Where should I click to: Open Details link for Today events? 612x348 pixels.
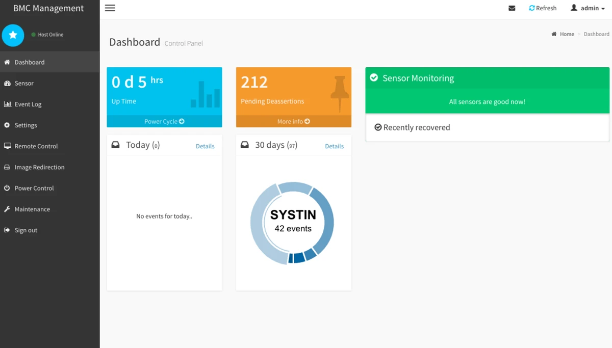click(205, 146)
